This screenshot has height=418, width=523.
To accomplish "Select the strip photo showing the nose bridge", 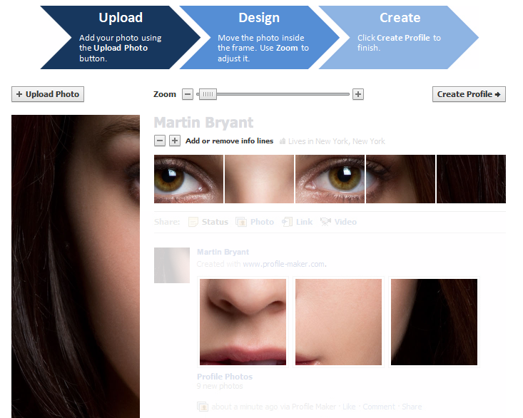I will (260, 179).
